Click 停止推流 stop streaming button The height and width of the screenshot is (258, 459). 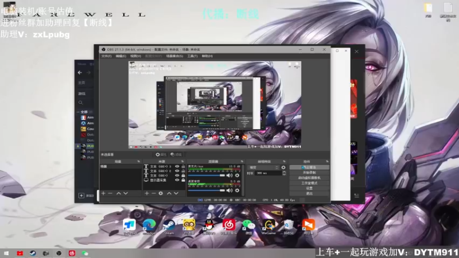(309, 167)
